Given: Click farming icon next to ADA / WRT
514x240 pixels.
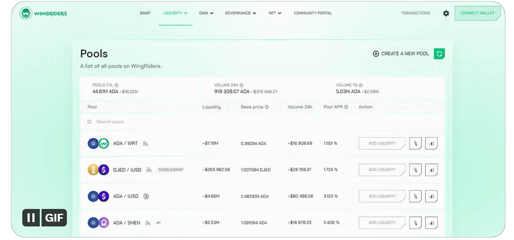Looking at the screenshot, I should pos(146,143).
